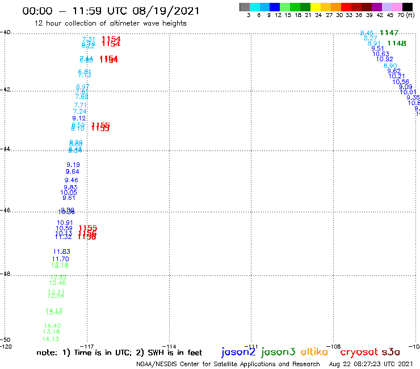Click the bright red color scale swatch
This screenshot has height=369, width=420.
pos(346,7)
